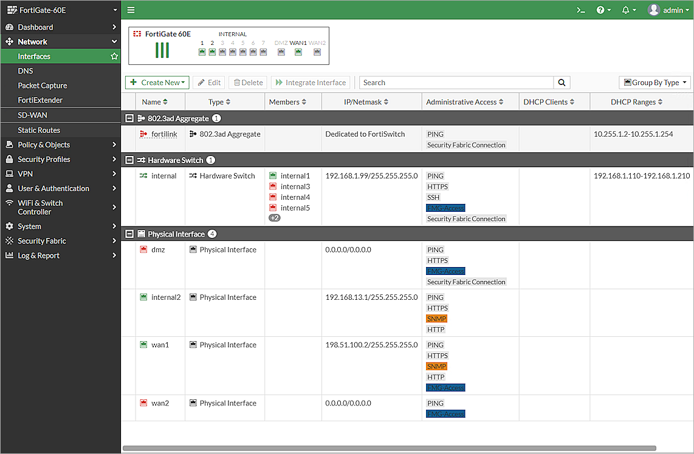The width and height of the screenshot is (694, 454).
Task: Toggle the Interfaces favorite star
Action: tap(114, 56)
